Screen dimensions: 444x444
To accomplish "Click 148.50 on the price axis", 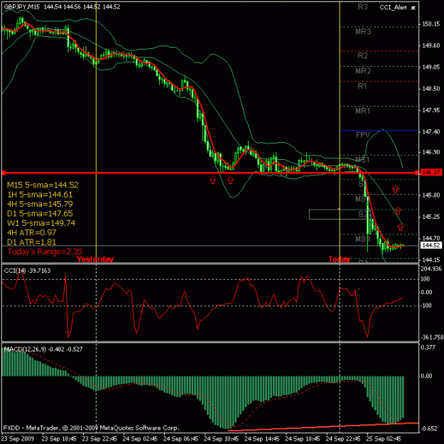I will click(431, 89).
